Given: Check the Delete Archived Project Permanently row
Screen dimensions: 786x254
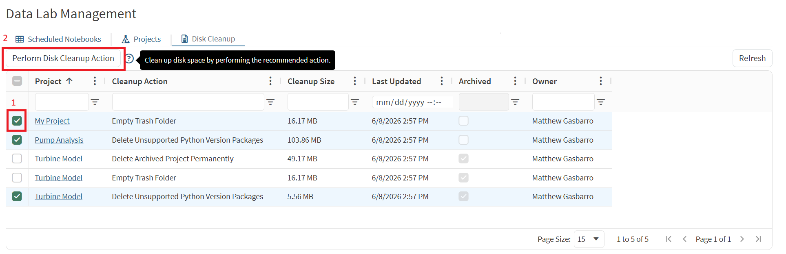Looking at the screenshot, I should pyautogui.click(x=17, y=158).
